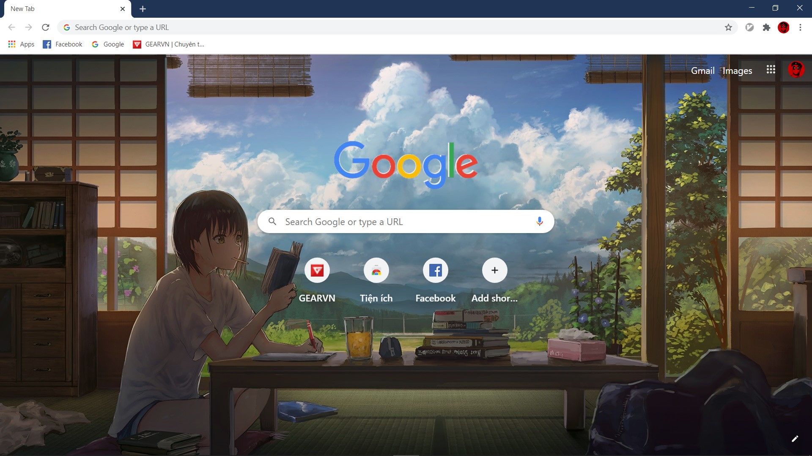This screenshot has width=812, height=456.
Task: Open the Tiện ích shortcut tile
Action: 376,280
